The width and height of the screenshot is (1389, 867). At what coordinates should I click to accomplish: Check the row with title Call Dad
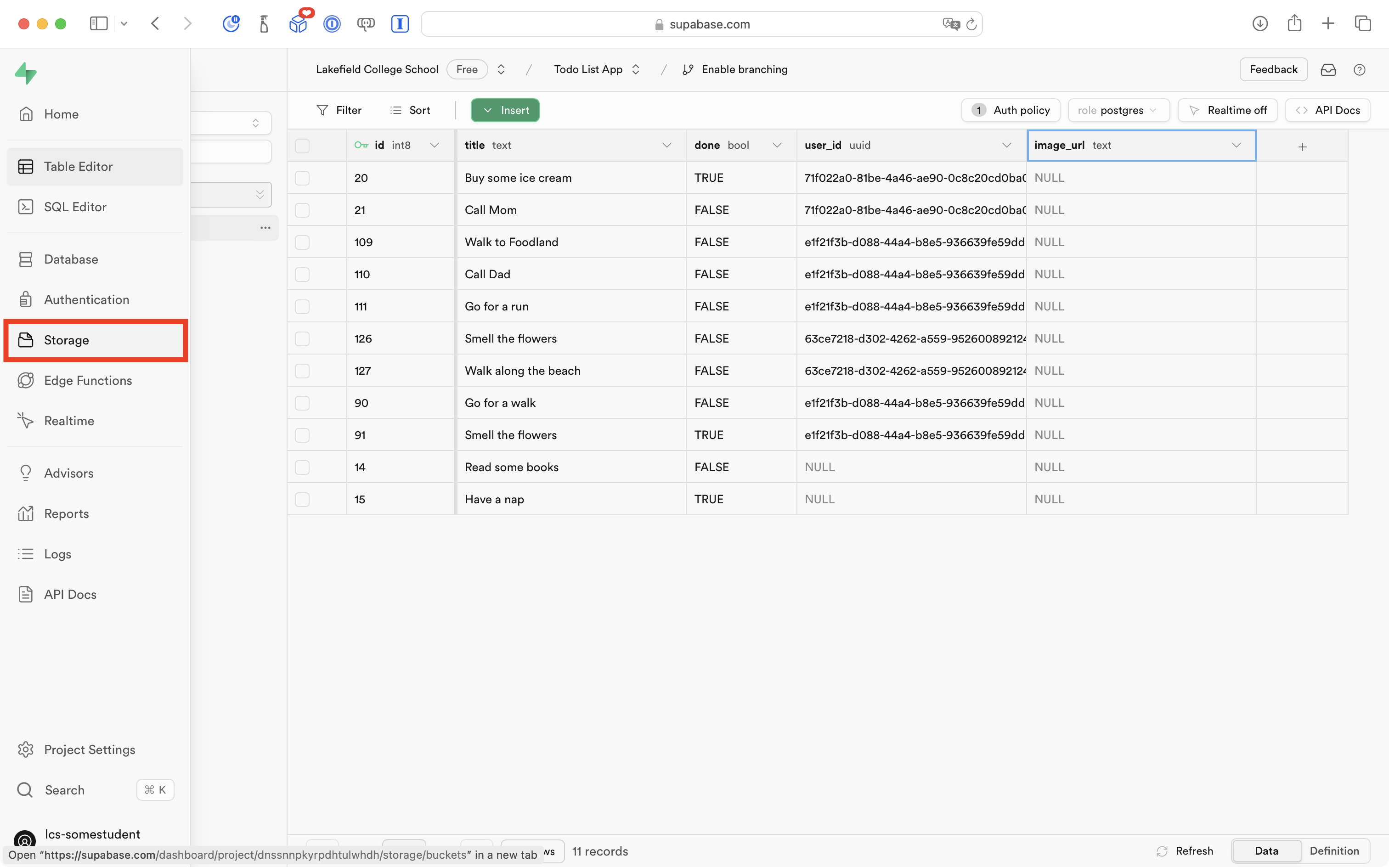302,275
